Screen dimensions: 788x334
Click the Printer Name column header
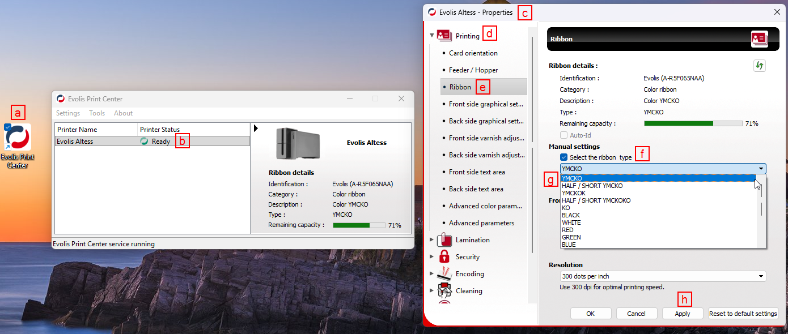(x=96, y=130)
